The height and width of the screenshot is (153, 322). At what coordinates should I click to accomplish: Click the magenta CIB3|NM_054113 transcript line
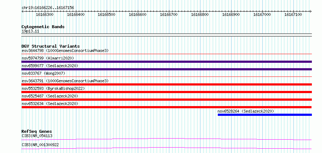(x=166, y=139)
